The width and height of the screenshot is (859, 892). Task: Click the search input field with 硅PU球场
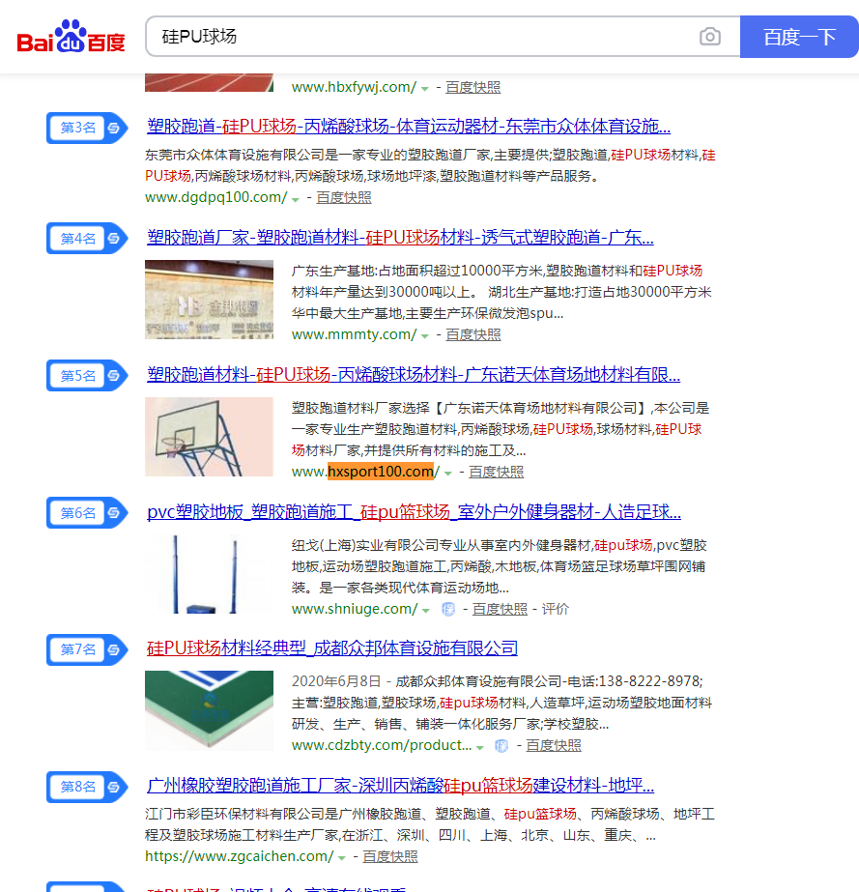(x=421, y=37)
